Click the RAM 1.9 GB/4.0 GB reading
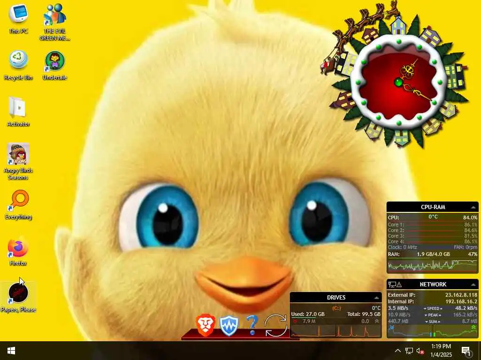This screenshot has width=481, height=360. coord(433,254)
